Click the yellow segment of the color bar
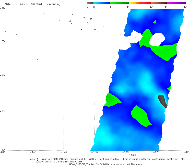This screenshot has width=189, height=166. pos(132,3)
